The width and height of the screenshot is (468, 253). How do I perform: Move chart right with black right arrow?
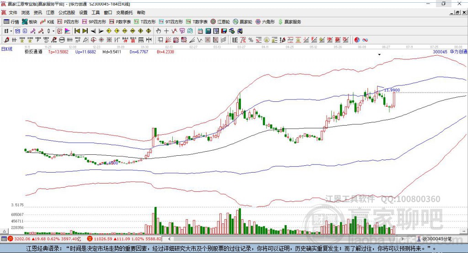pos(101,31)
